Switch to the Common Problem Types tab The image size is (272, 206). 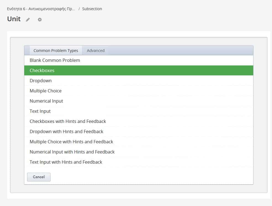click(x=56, y=51)
